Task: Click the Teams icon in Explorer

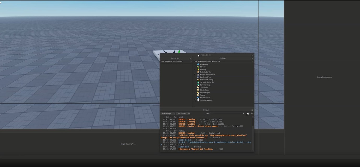Action: 198,95
